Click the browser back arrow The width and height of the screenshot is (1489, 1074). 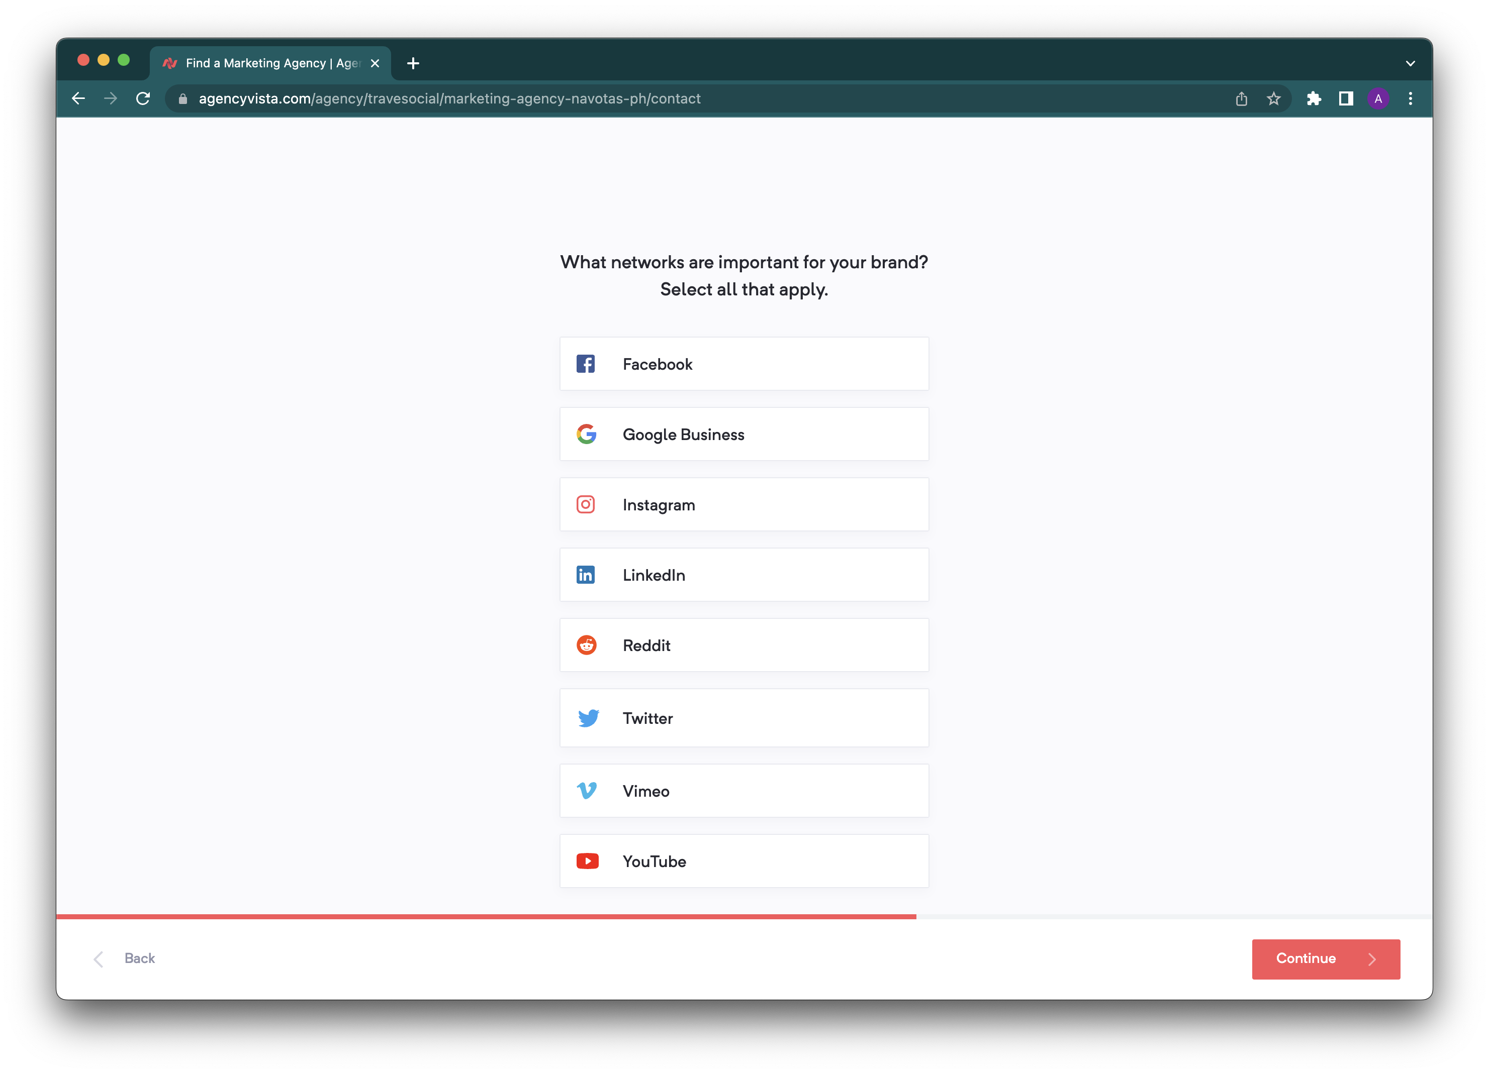tap(79, 98)
